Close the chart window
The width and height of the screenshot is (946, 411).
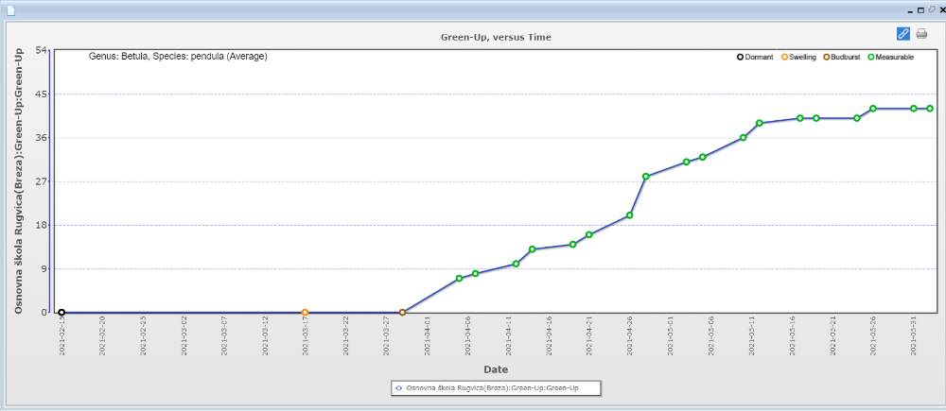click(943, 10)
